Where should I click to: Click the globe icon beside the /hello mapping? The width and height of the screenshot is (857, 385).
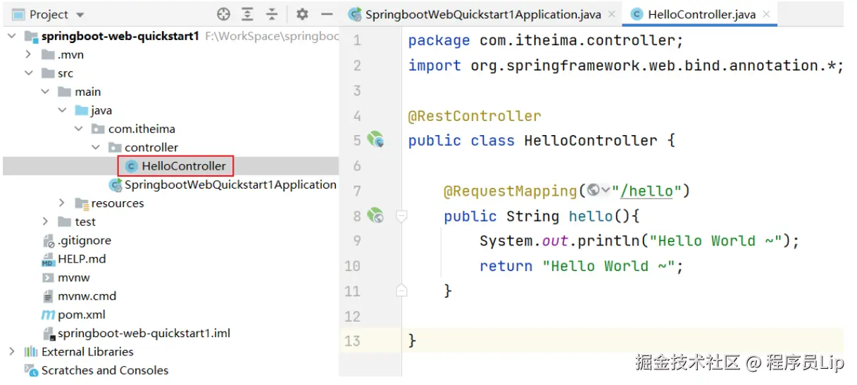[x=594, y=190]
